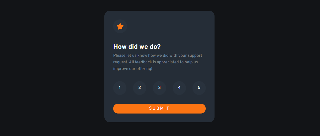Image resolution: width=320 pixels, height=136 pixels.
Task: Click the letter T in SUBMIT
Action: click(168, 109)
